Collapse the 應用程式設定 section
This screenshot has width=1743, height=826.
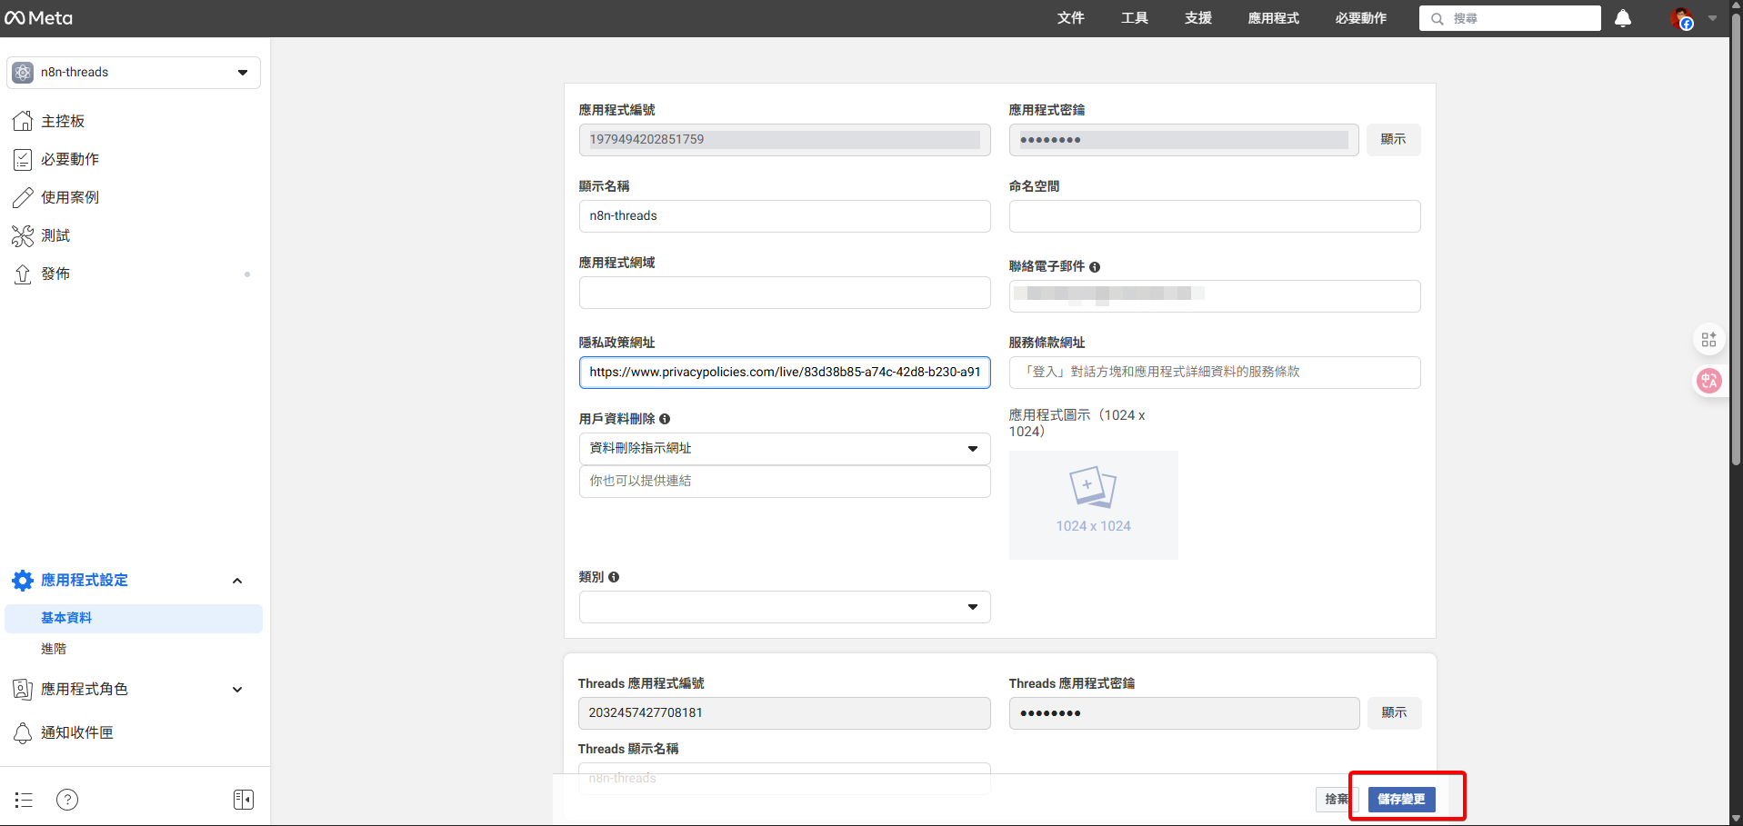tap(237, 580)
